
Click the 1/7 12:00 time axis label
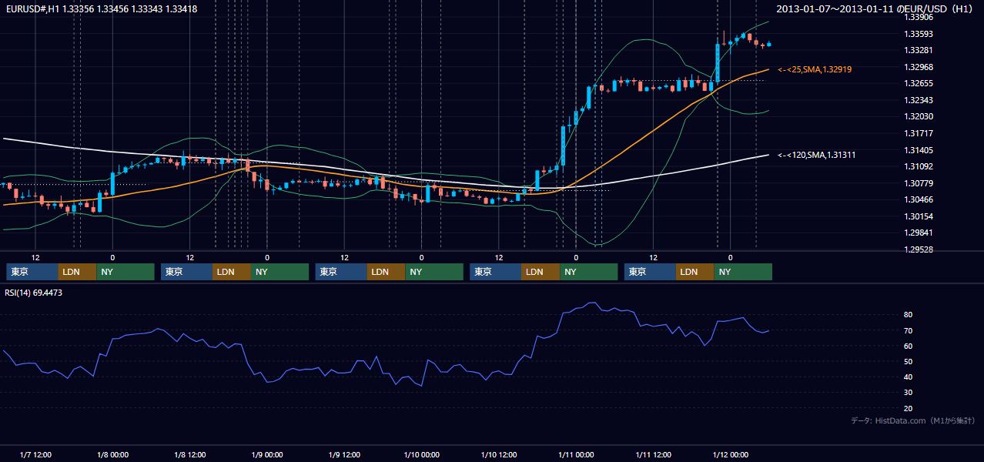[35, 455]
